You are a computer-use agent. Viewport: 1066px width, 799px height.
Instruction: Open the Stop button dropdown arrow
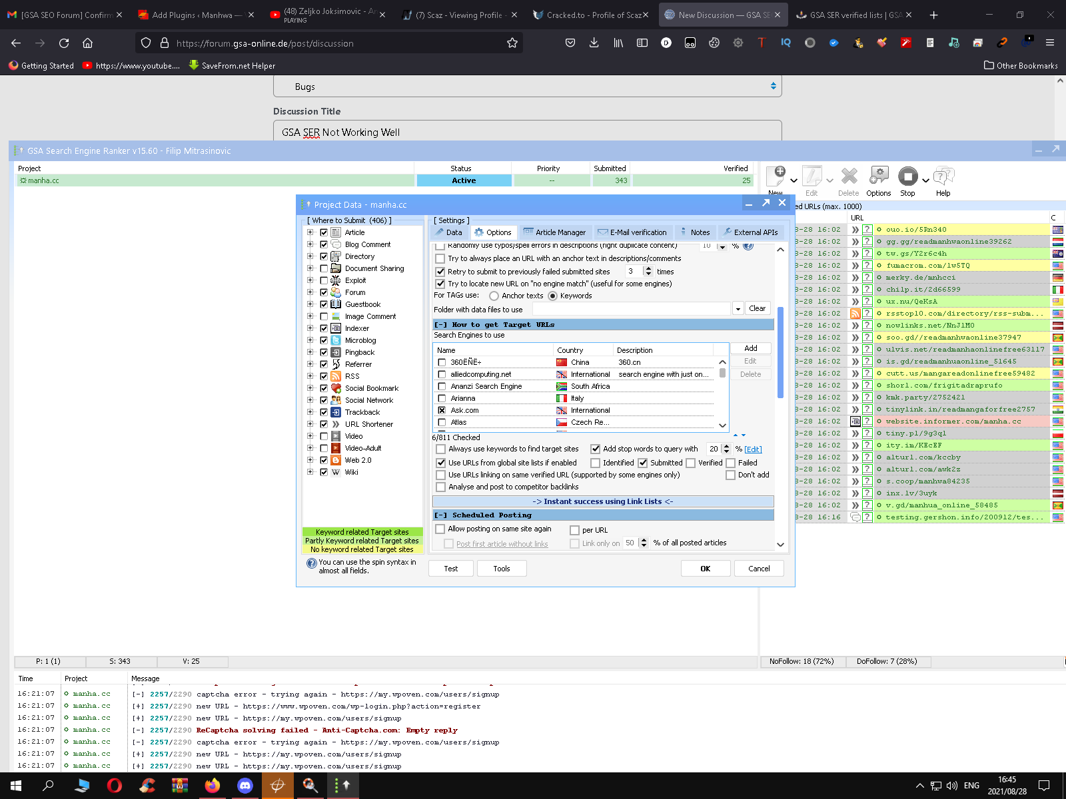point(925,180)
